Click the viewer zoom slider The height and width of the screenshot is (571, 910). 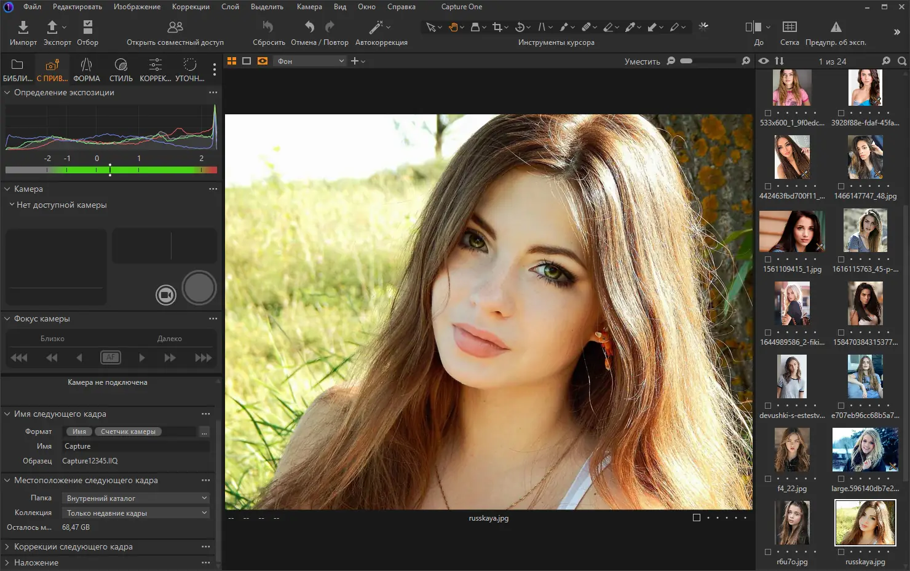(707, 61)
